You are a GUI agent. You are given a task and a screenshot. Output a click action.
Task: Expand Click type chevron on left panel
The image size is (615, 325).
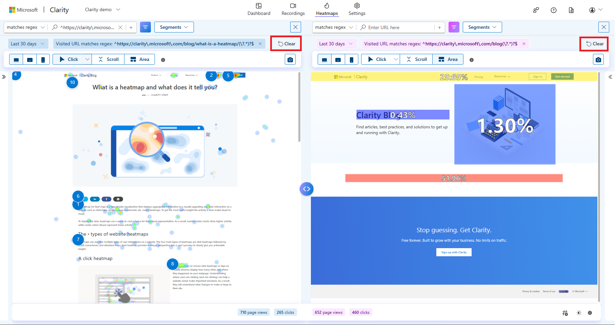(x=87, y=59)
